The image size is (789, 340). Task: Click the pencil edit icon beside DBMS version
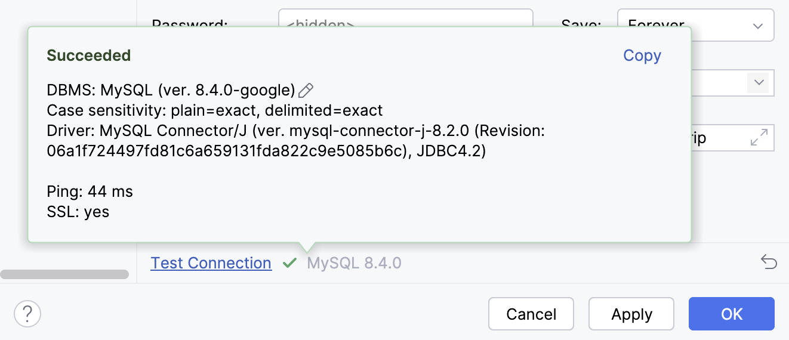tap(306, 91)
